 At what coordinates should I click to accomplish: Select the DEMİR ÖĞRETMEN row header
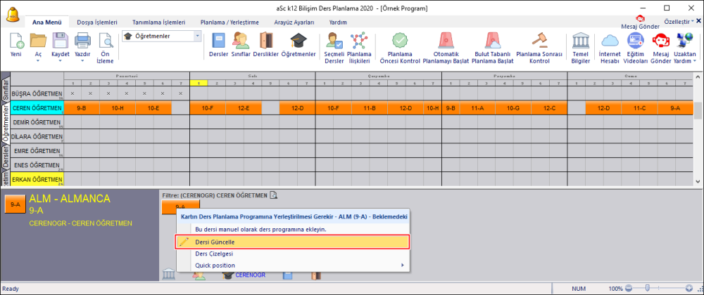point(37,122)
